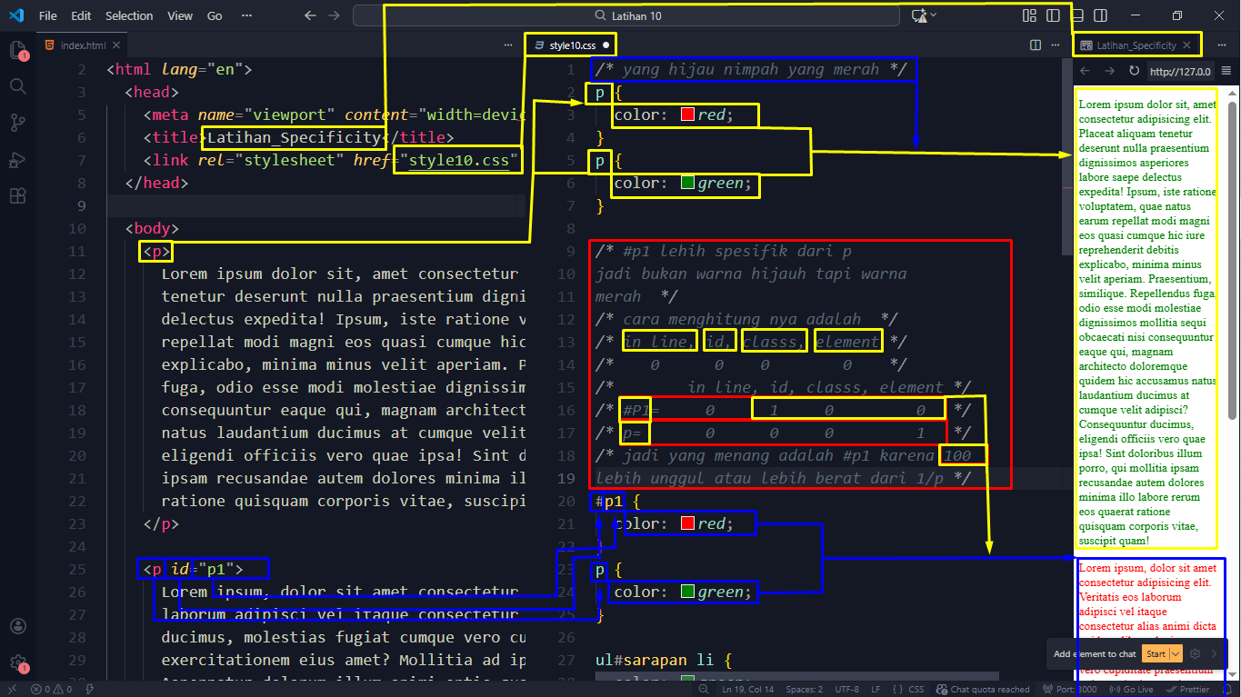Toggle the secondary side bar panel

(x=1101, y=15)
